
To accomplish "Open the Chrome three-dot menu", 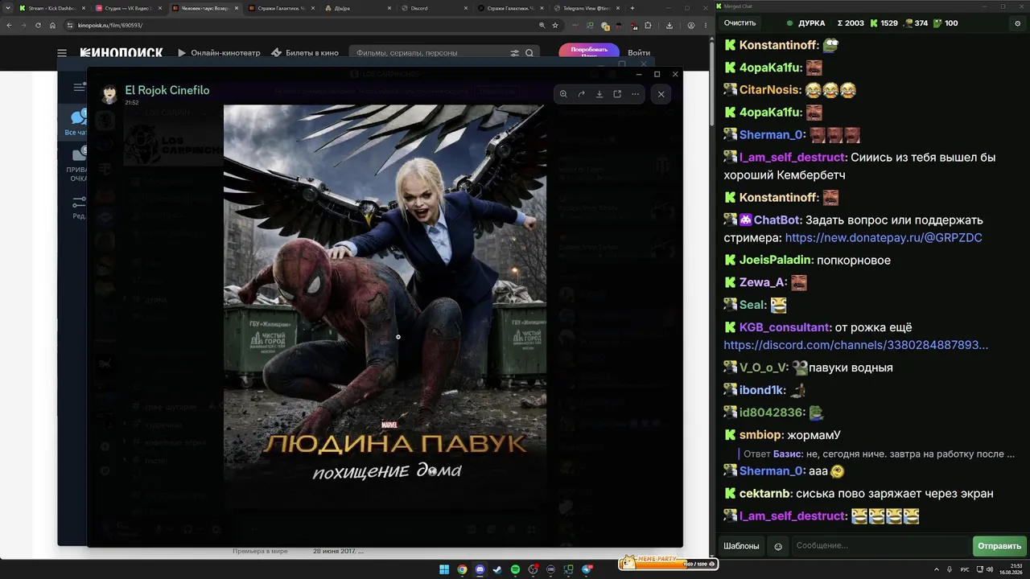I will pyautogui.click(x=705, y=25).
